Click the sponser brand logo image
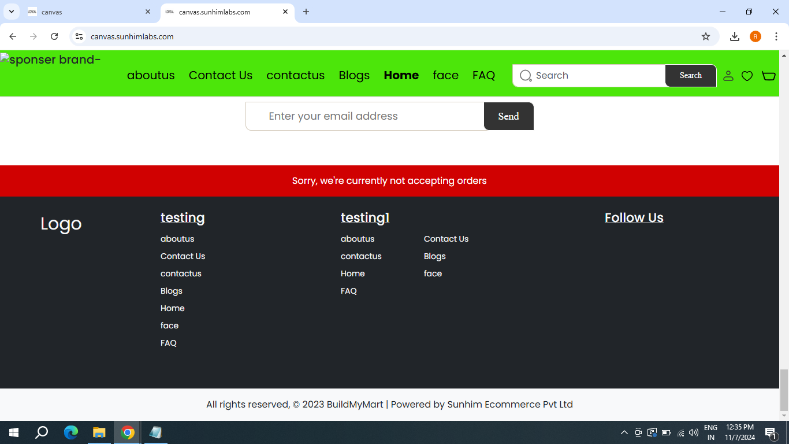789x444 pixels. (51, 60)
